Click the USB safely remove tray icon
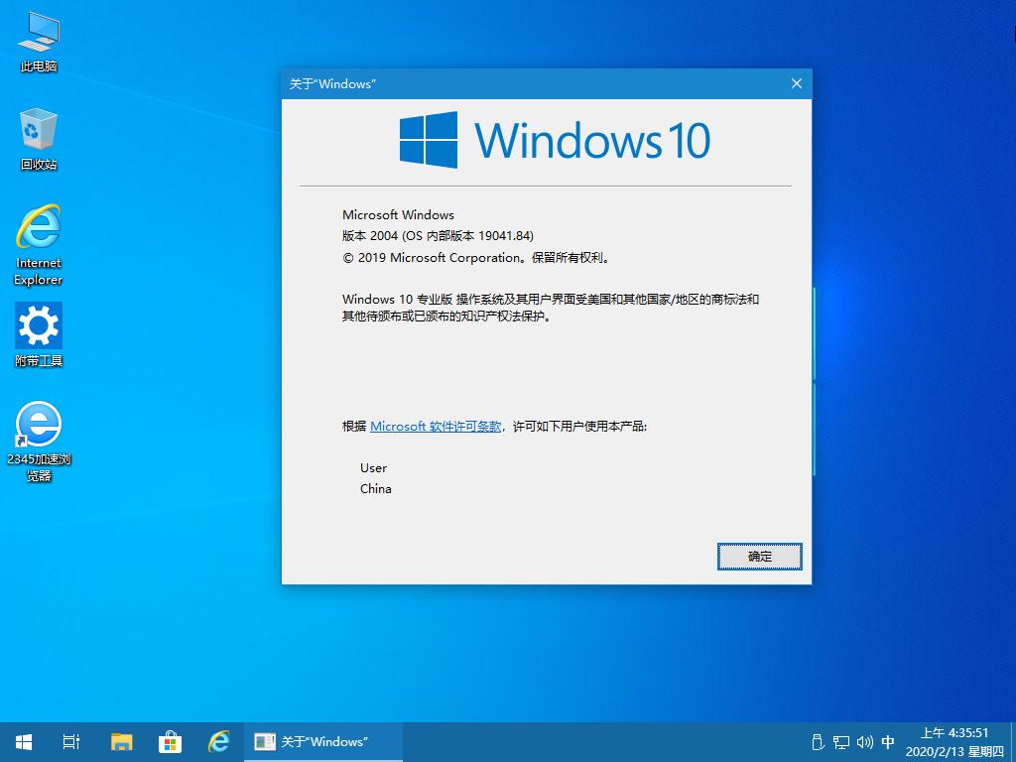Viewport: 1016px width, 762px height. [818, 742]
